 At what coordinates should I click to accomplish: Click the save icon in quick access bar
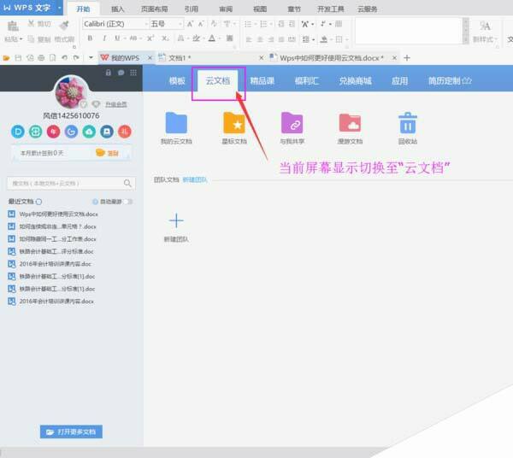click(18, 58)
